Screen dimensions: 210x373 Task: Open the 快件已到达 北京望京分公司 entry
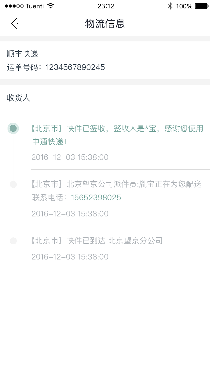[97, 241]
